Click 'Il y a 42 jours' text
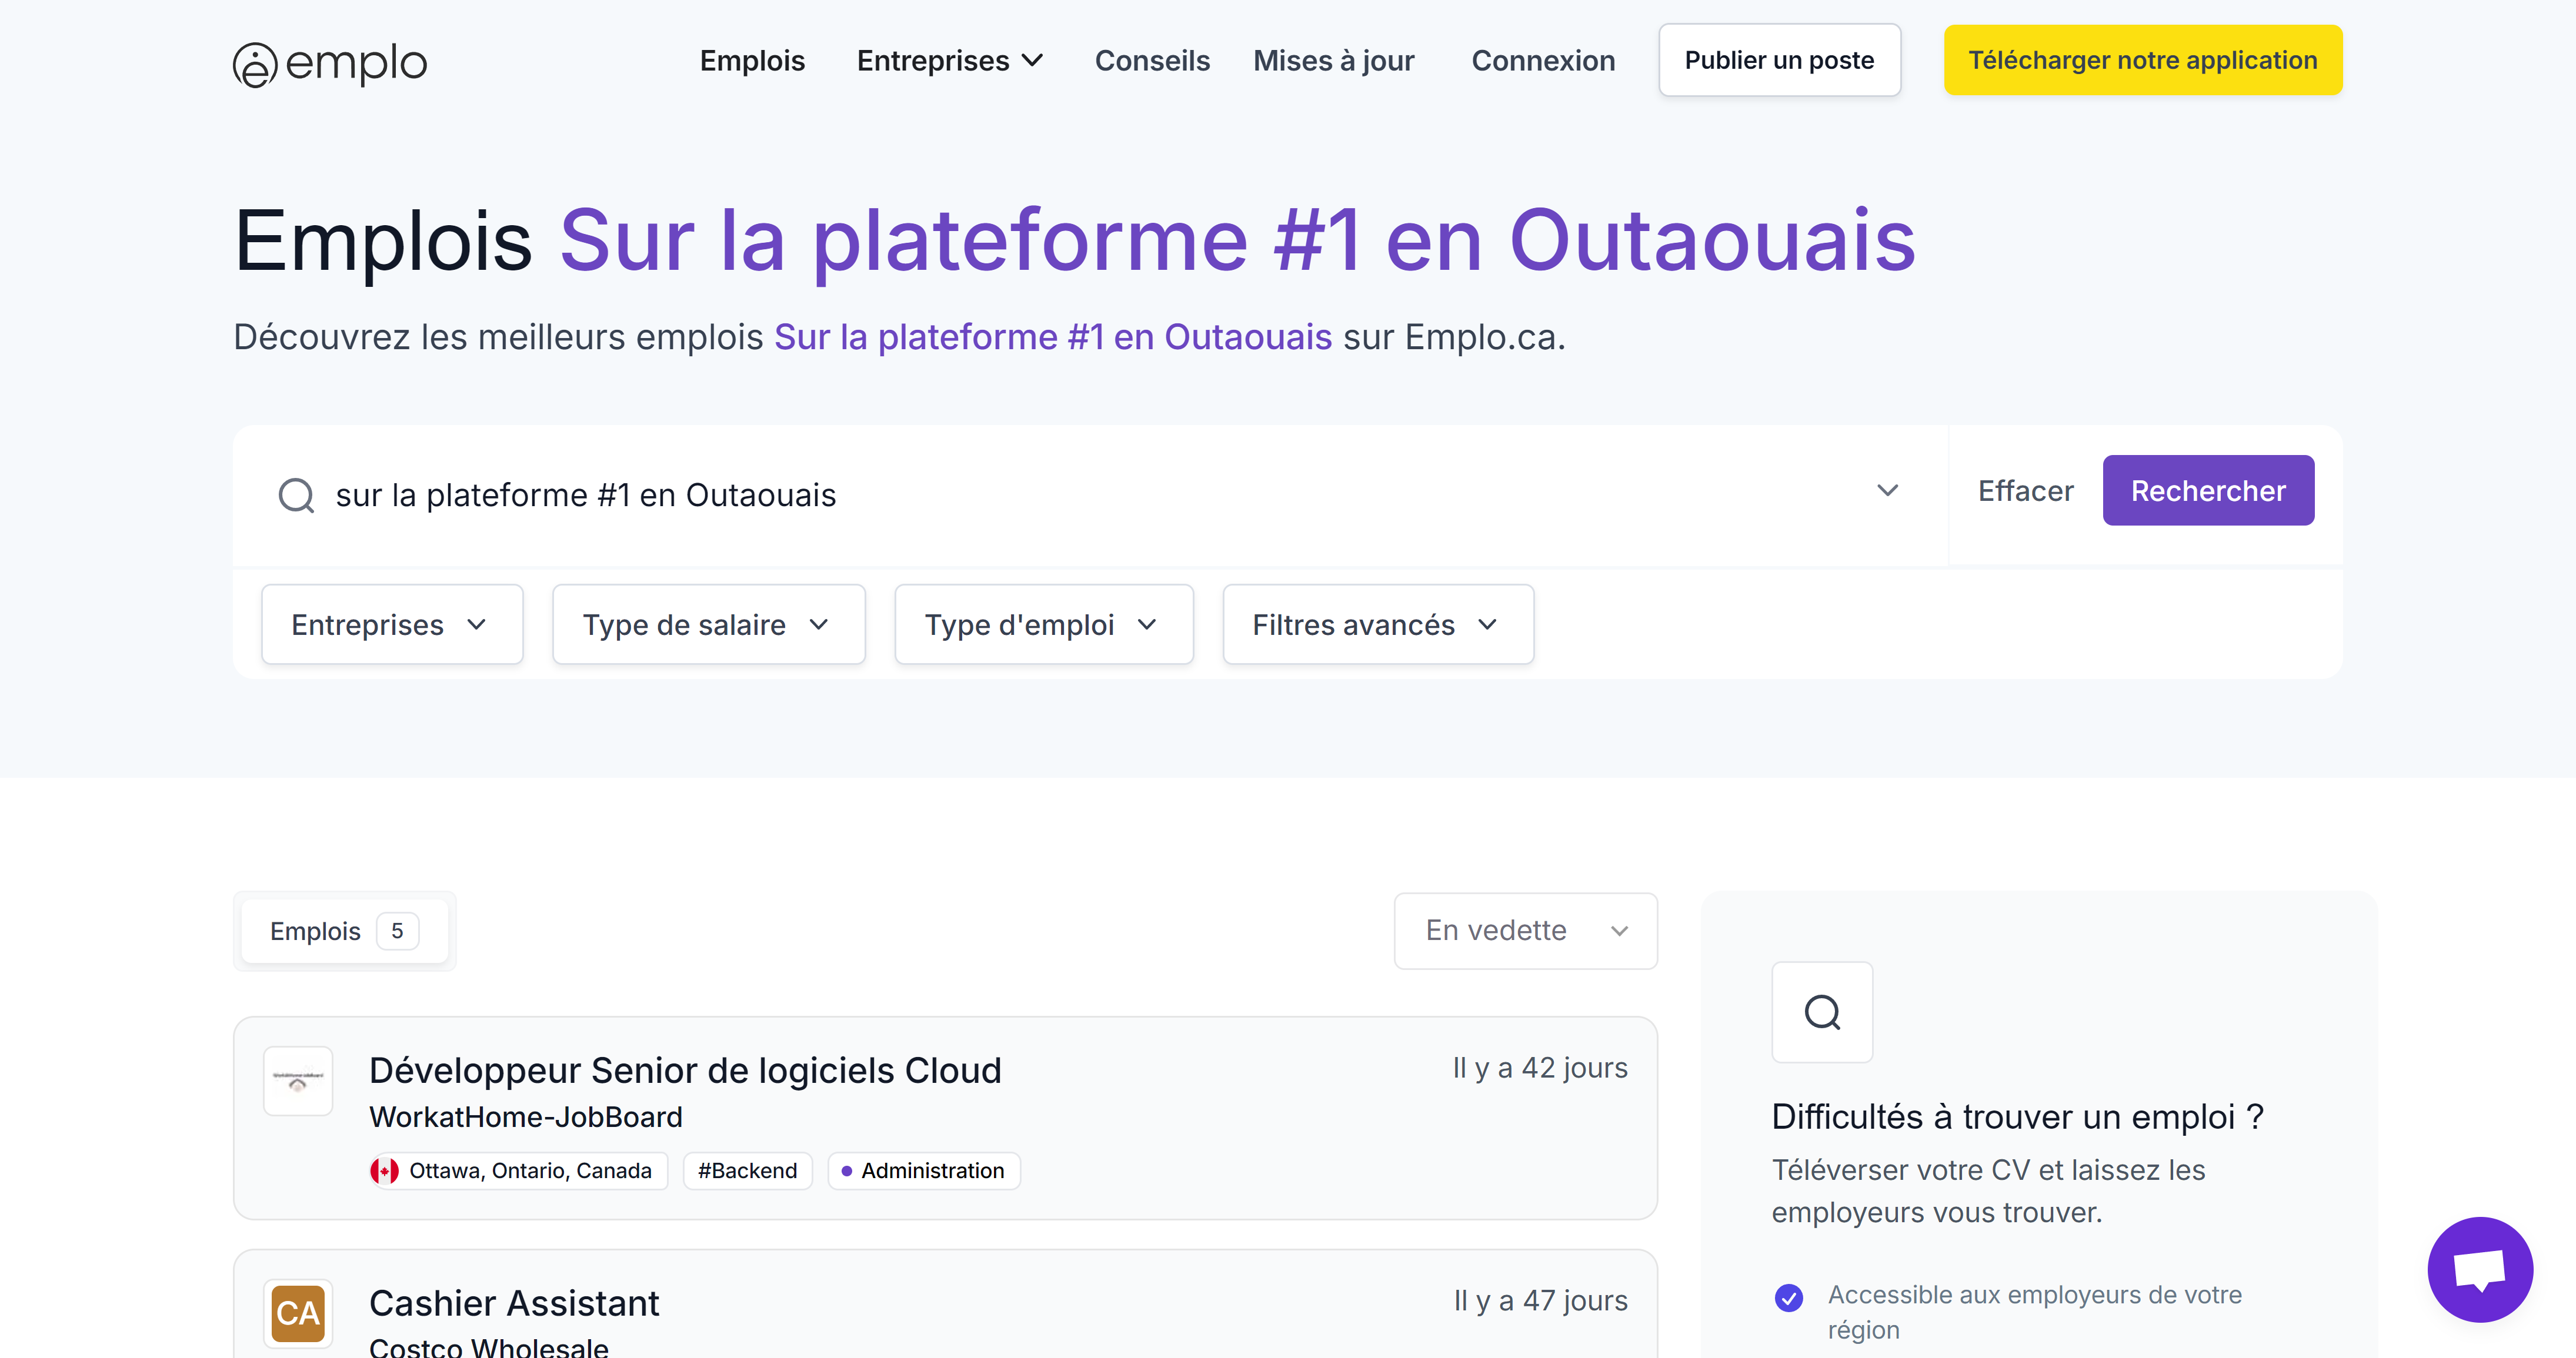This screenshot has height=1358, width=2576. [x=1539, y=1067]
